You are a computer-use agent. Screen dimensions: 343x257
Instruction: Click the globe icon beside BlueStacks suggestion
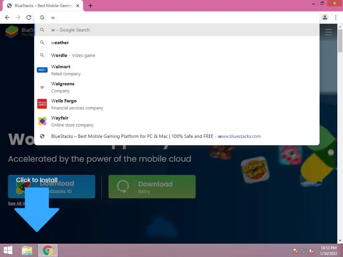42,137
